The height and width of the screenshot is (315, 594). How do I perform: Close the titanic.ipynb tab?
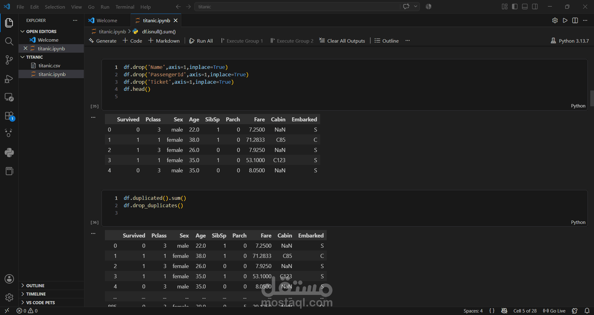click(x=175, y=20)
